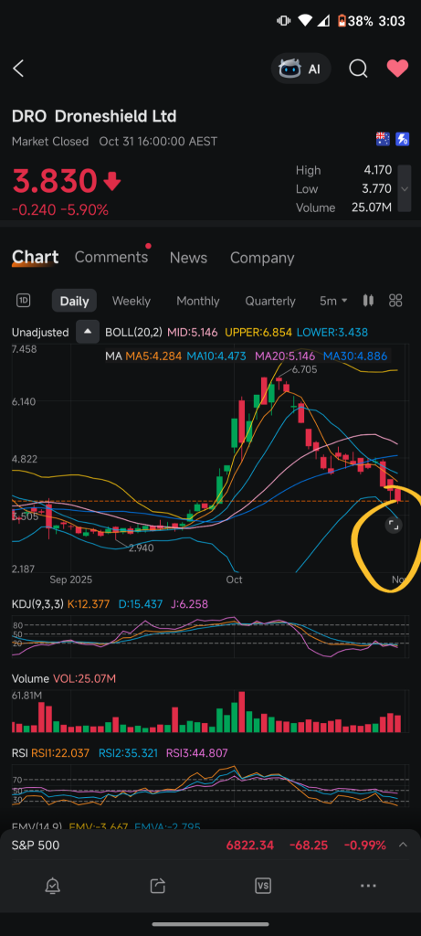Tap the S&P 500 index name
Screen dimensions: 421x936
coord(36,846)
